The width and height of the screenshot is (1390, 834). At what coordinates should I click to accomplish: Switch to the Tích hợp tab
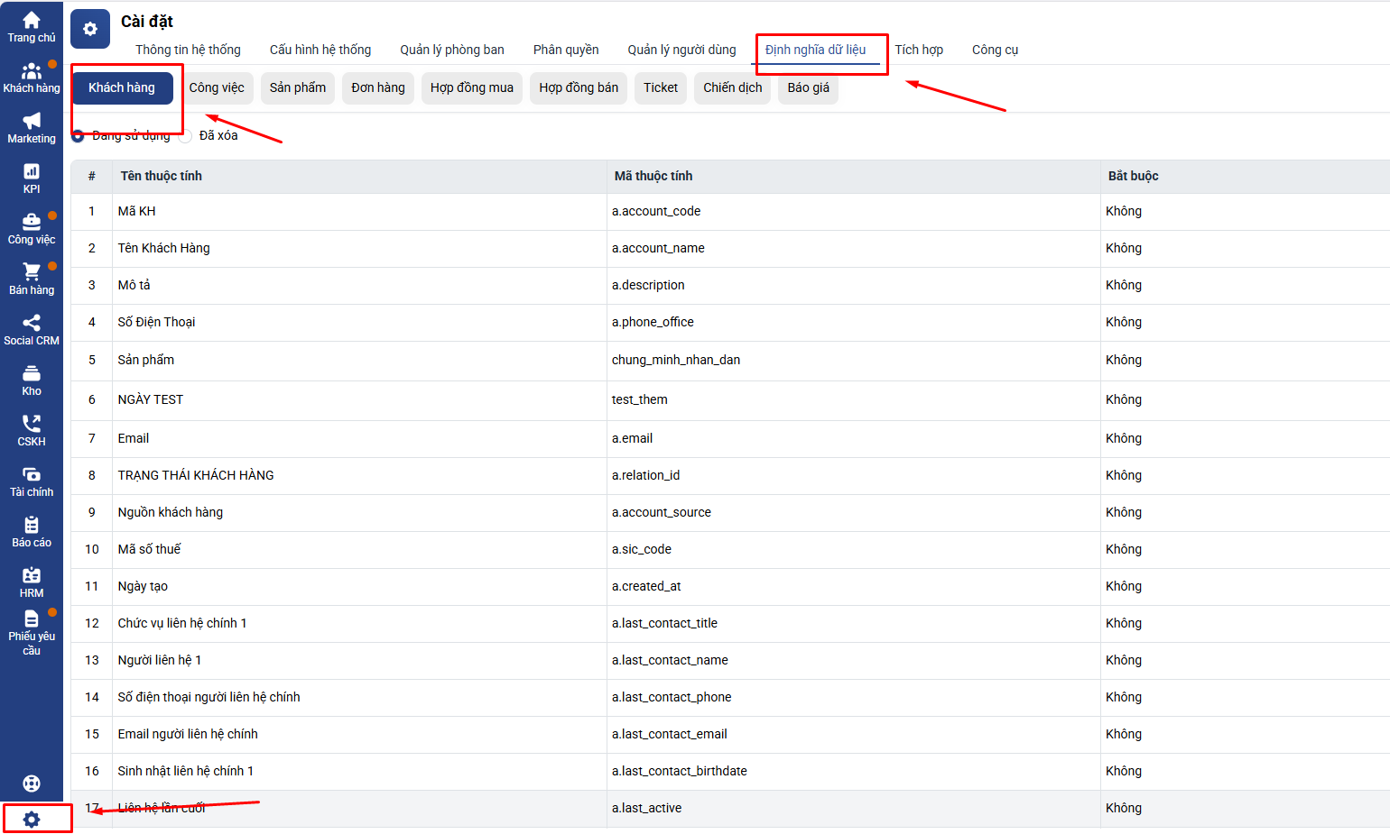tap(919, 50)
